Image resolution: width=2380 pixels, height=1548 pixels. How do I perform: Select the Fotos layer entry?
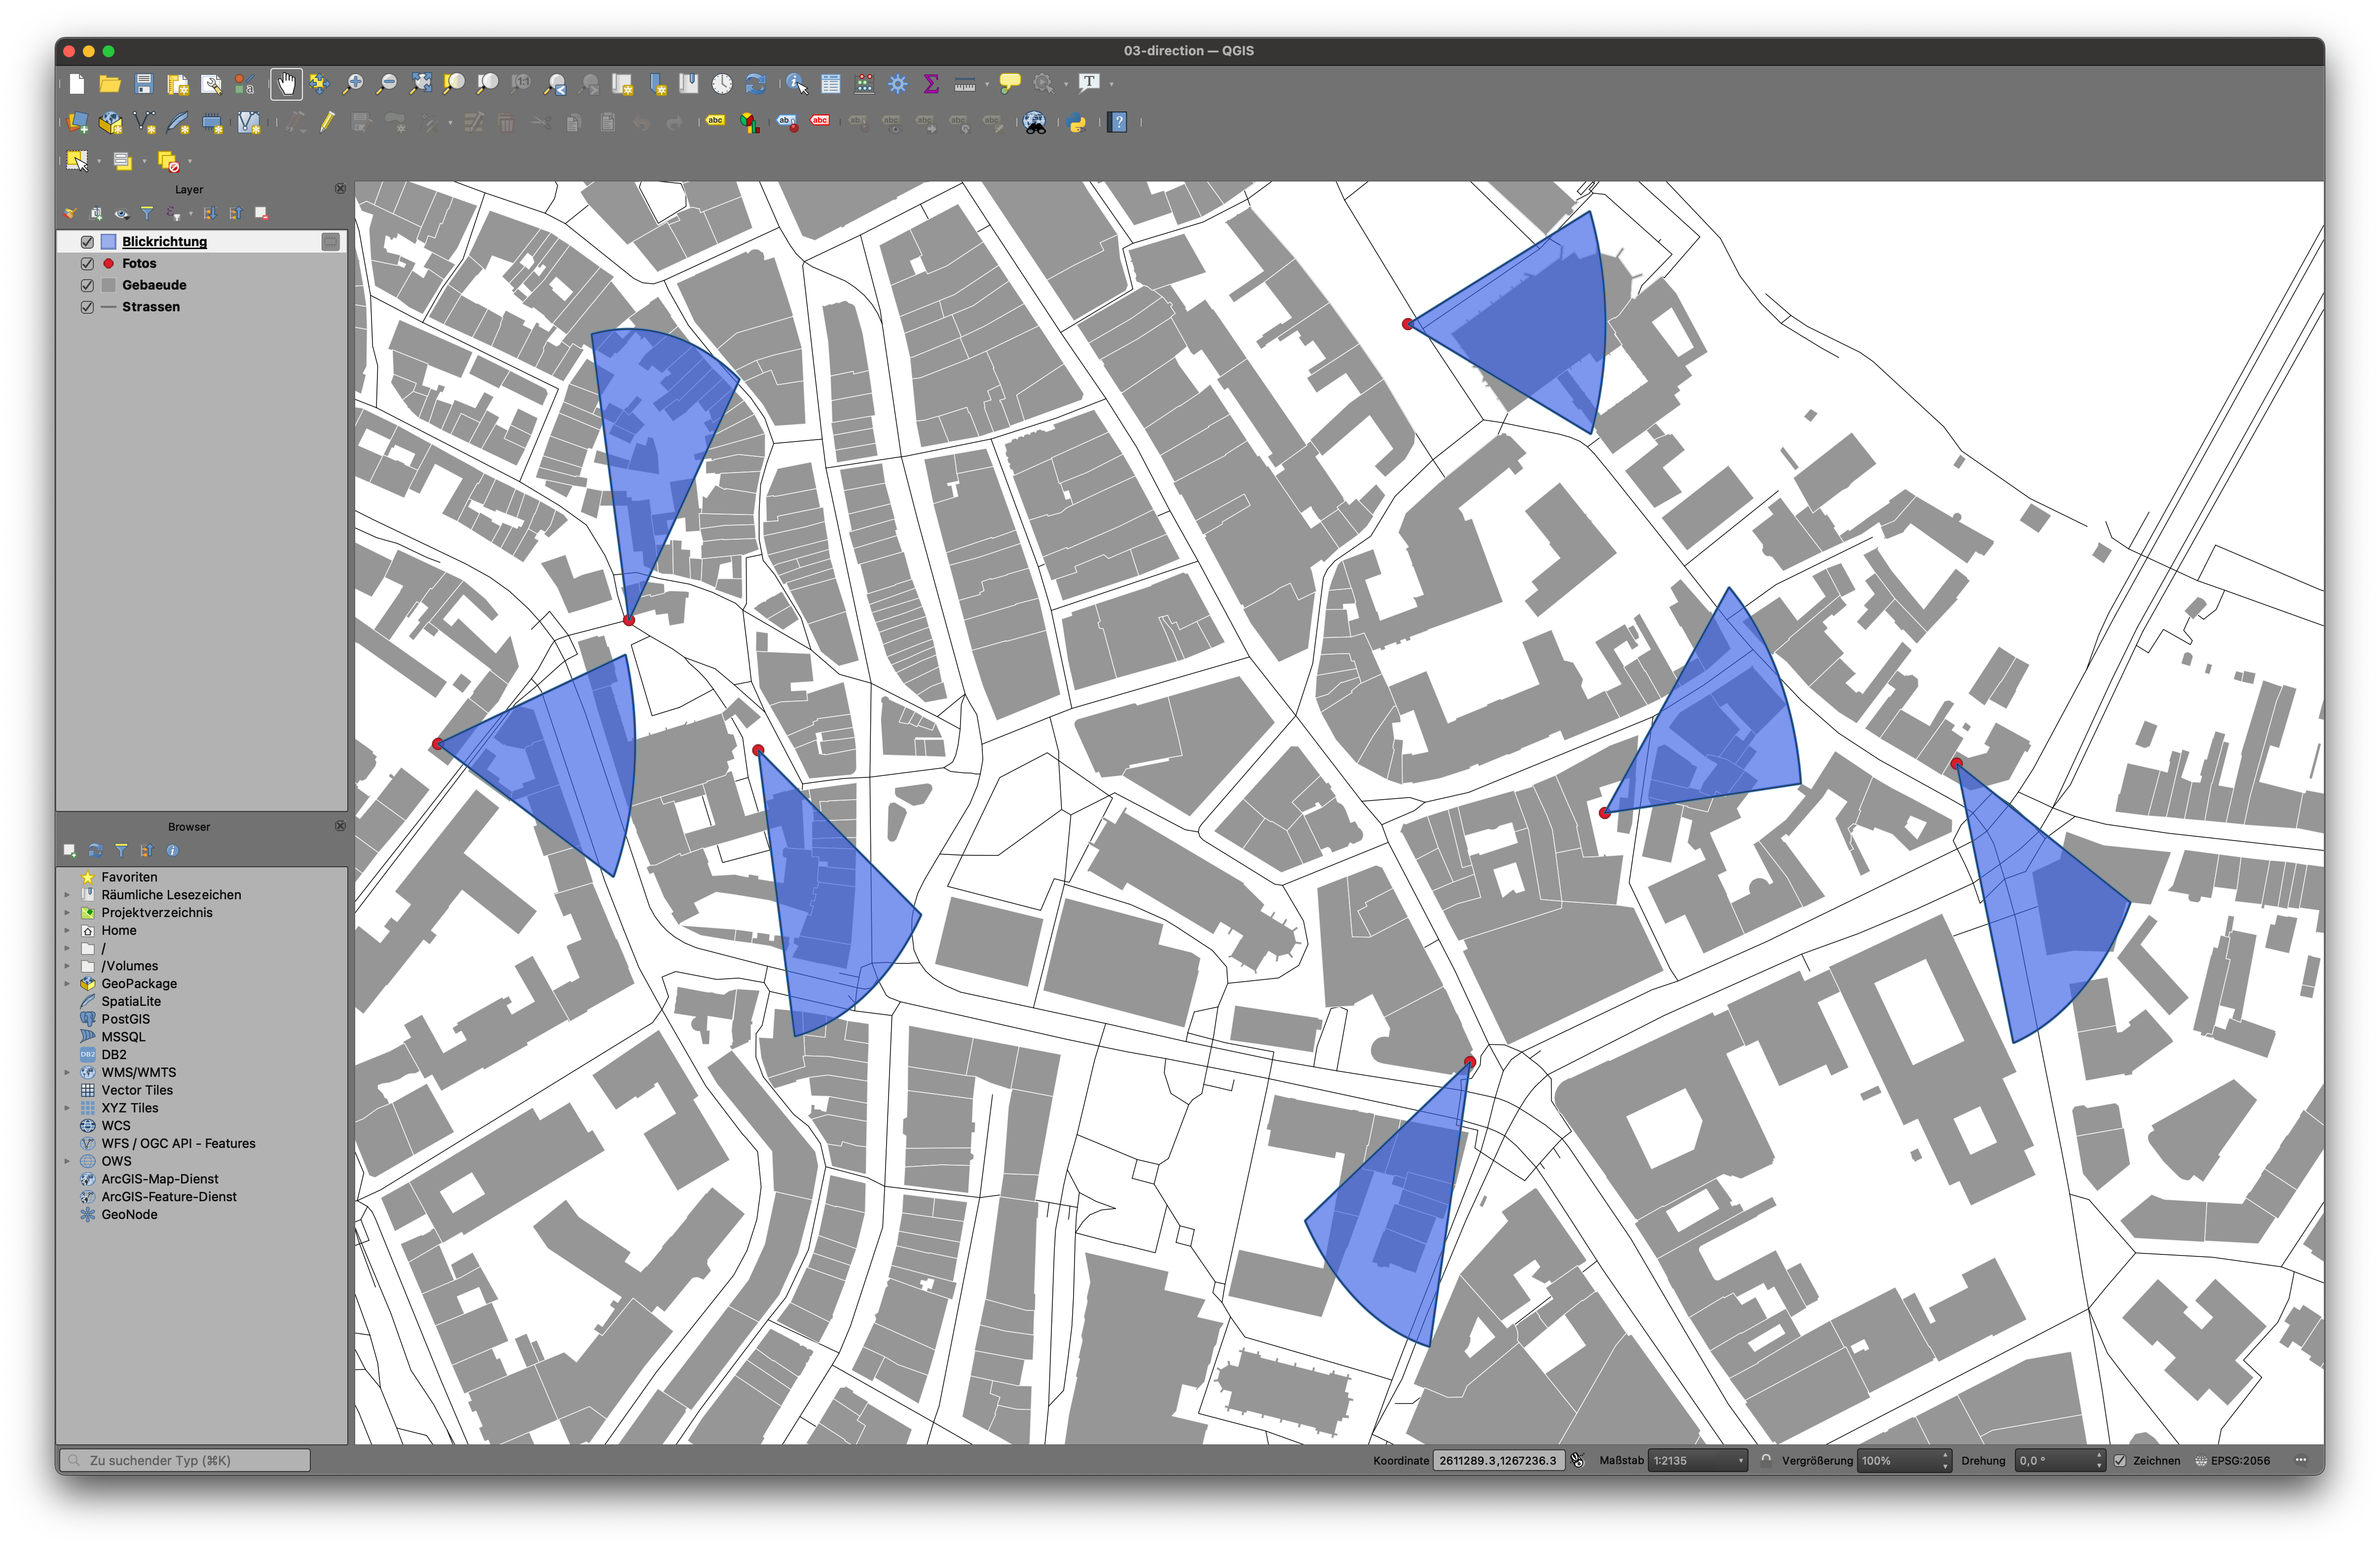(140, 263)
